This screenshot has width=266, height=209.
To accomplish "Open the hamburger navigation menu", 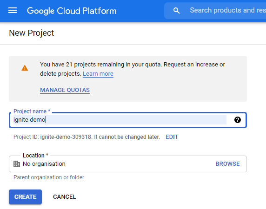I will tap(13, 11).
